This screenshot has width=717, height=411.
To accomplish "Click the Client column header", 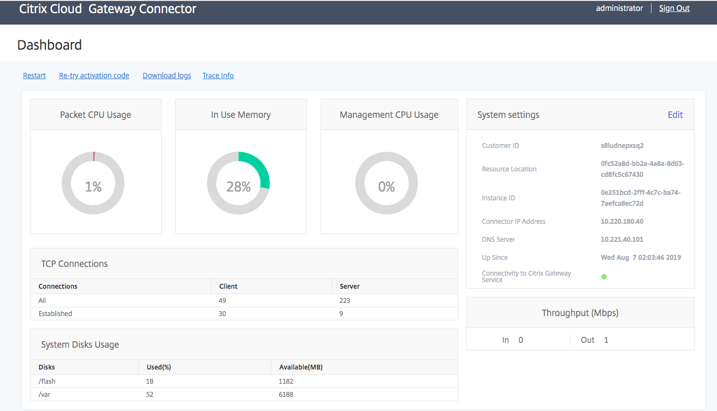I will point(228,286).
